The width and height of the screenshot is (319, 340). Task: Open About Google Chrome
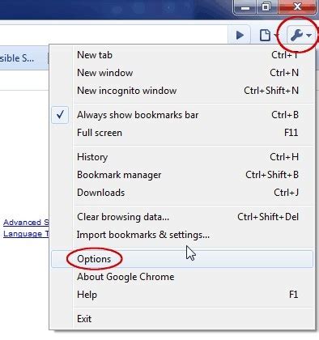182,277
